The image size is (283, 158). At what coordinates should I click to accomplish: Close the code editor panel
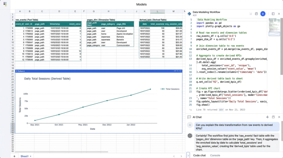tap(279, 14)
